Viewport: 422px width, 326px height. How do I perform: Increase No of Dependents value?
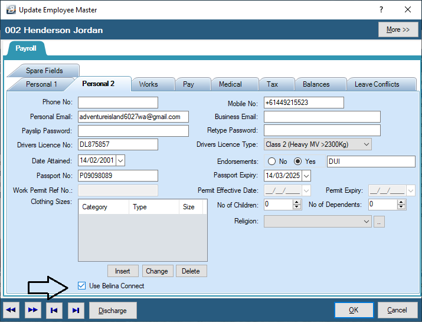pos(401,202)
